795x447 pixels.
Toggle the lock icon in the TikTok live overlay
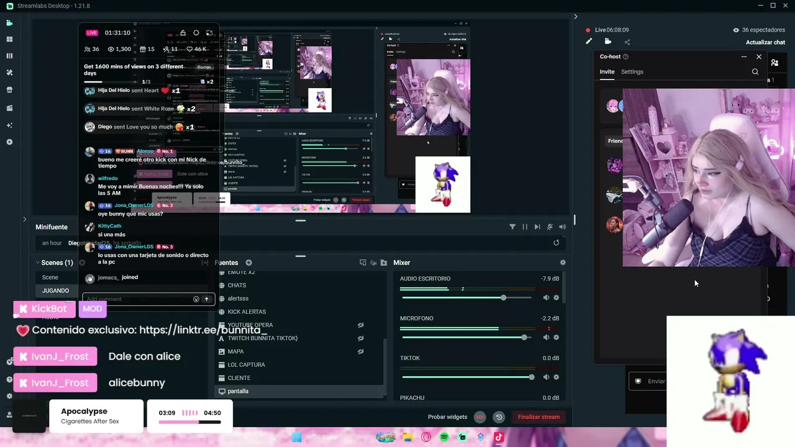click(183, 33)
